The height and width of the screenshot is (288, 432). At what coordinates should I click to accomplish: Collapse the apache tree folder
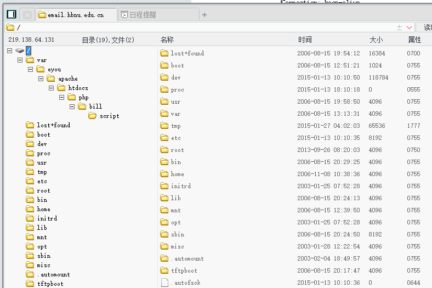(x=41, y=78)
